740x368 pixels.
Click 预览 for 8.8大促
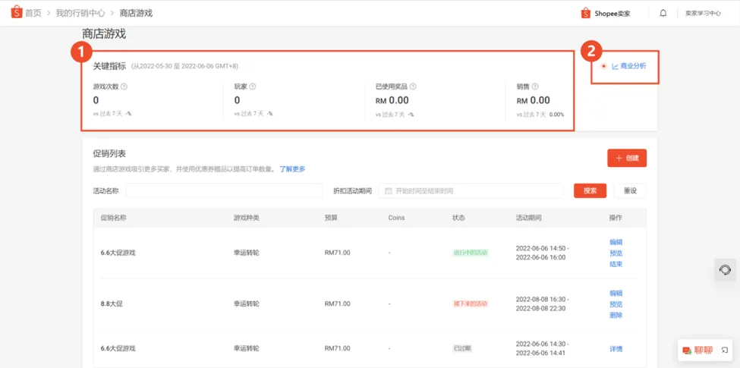pos(616,304)
